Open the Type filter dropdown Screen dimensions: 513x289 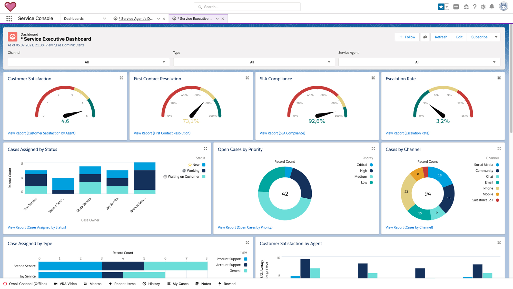click(x=254, y=62)
